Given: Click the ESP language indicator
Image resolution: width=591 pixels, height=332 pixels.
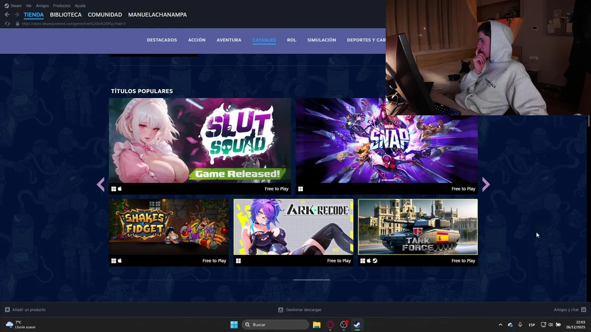Looking at the screenshot, I should point(532,325).
